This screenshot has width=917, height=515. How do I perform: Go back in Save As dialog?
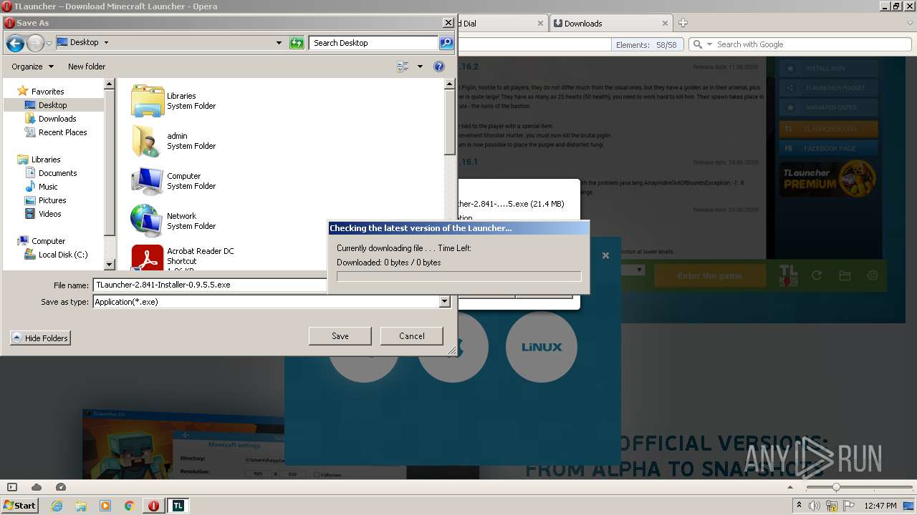15,43
